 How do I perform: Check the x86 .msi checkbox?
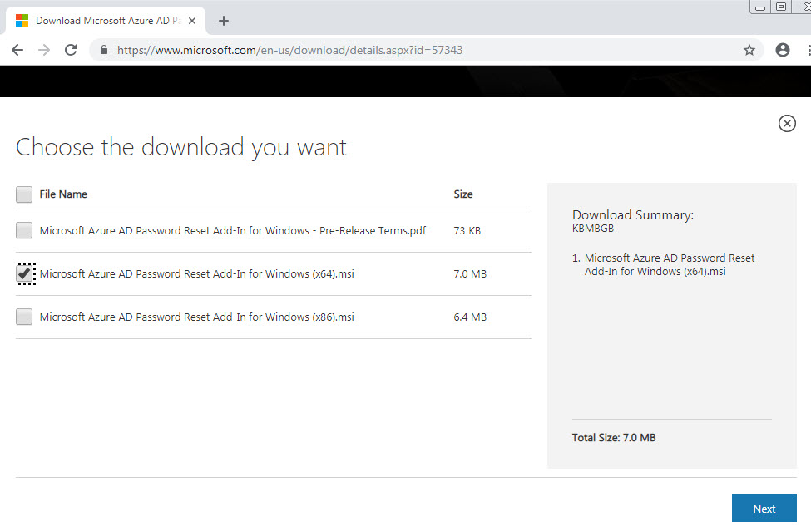24,317
